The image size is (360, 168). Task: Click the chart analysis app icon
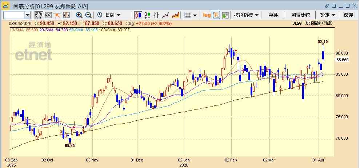point(6,6)
